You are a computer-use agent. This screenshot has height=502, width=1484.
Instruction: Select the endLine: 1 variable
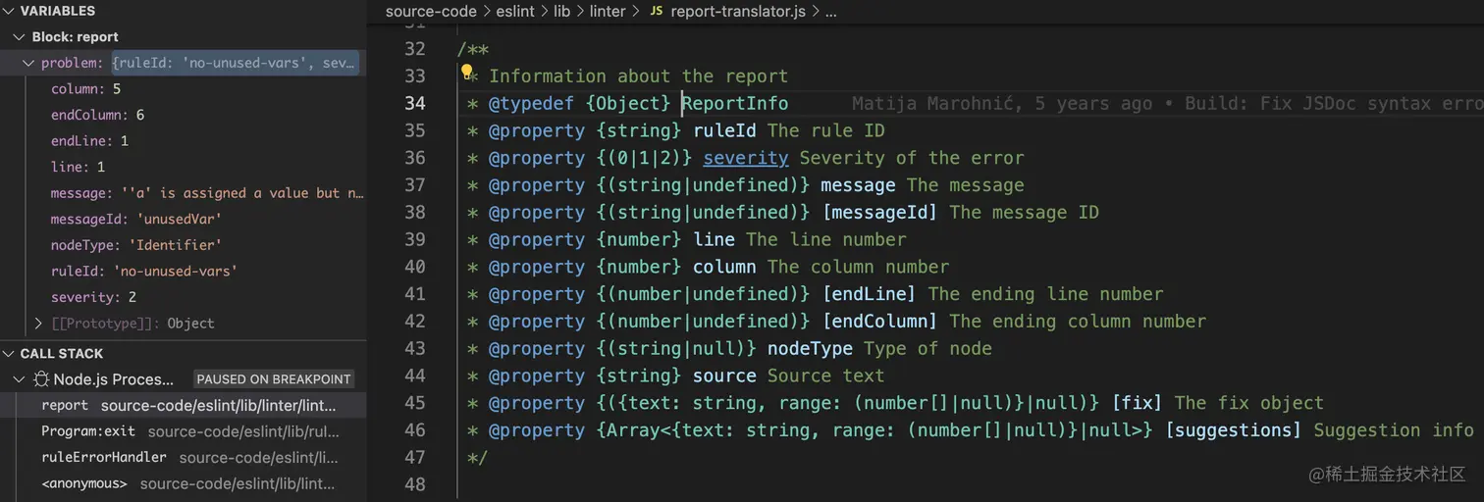90,141
